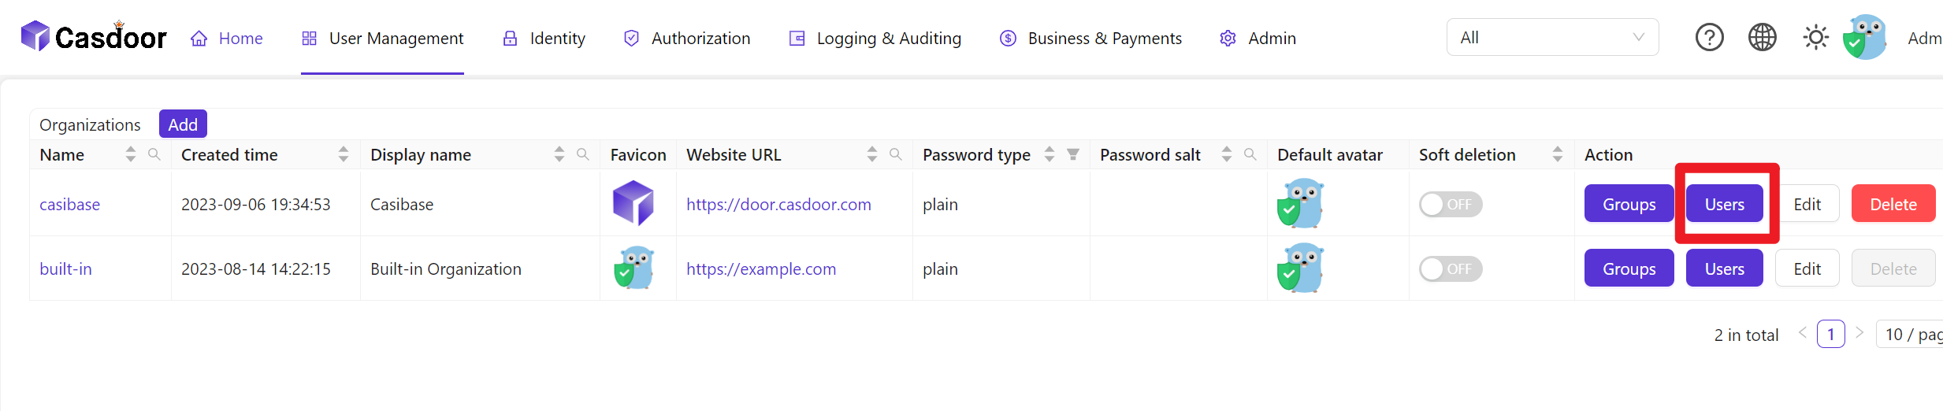Image resolution: width=1943 pixels, height=411 pixels.
Task: Toggle the light/dark theme sun icon
Action: coord(1815,38)
